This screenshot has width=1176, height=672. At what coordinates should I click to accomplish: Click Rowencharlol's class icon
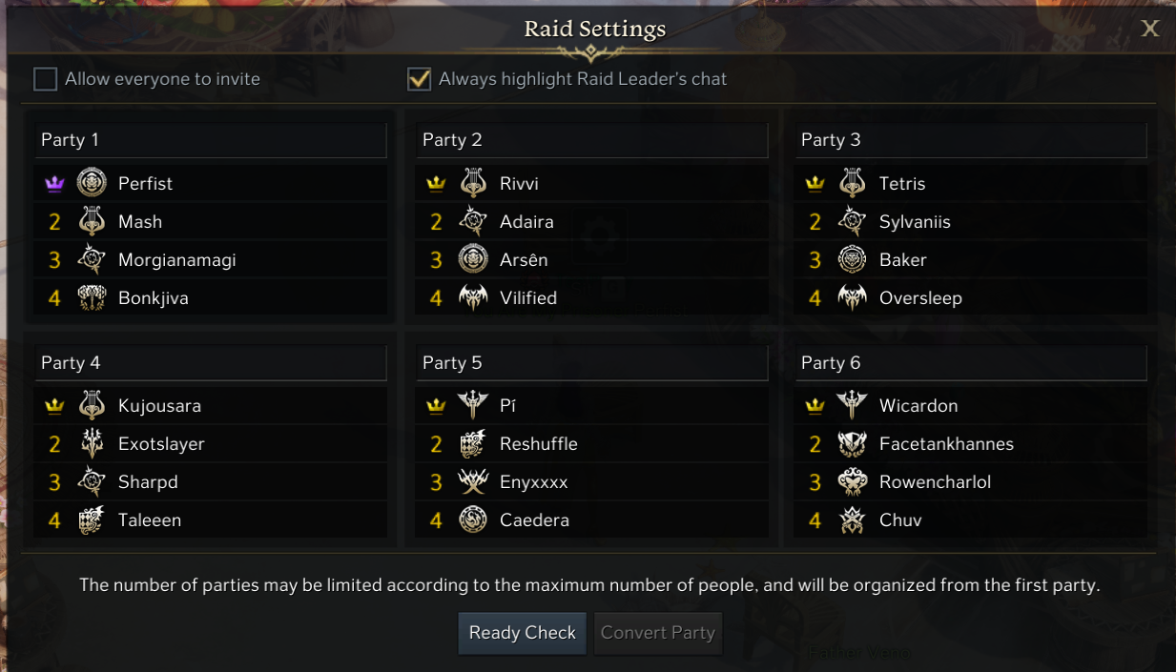[852, 481]
